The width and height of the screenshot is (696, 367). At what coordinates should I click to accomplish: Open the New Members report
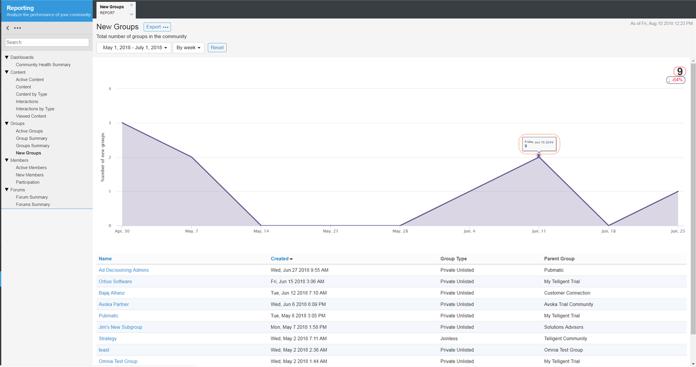coord(30,175)
